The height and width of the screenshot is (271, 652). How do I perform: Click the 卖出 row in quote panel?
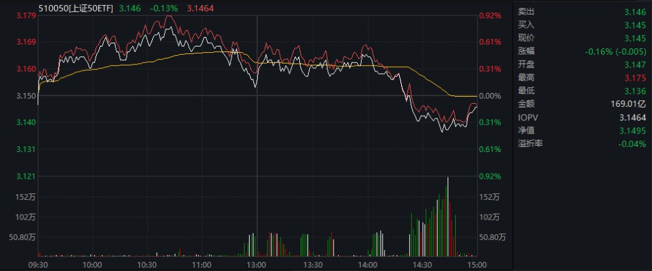[x=582, y=11]
